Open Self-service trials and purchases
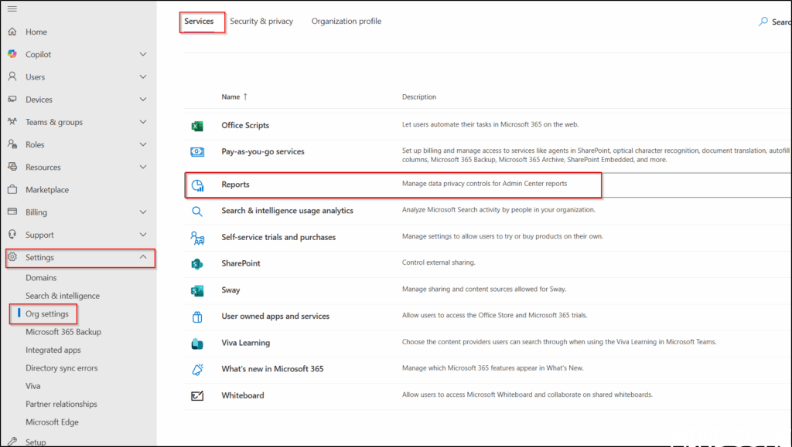 click(278, 237)
